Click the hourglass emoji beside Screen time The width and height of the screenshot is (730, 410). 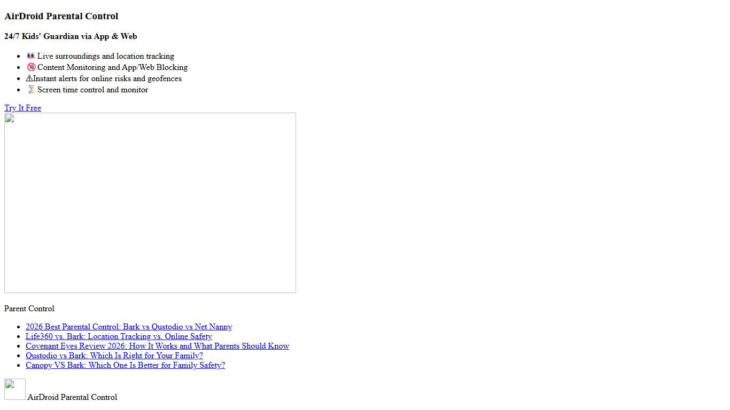pos(31,90)
